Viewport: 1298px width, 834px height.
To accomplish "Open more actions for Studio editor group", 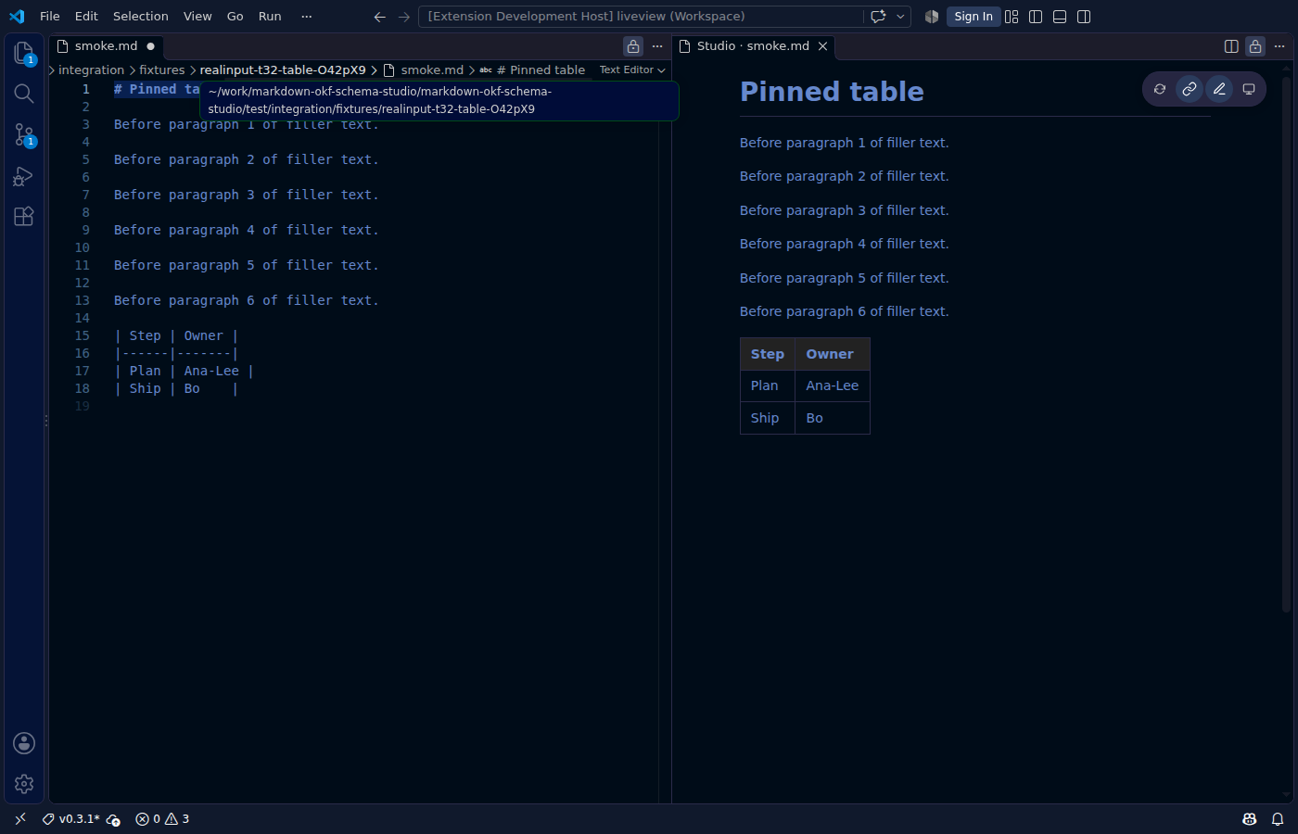I will coord(1279,46).
